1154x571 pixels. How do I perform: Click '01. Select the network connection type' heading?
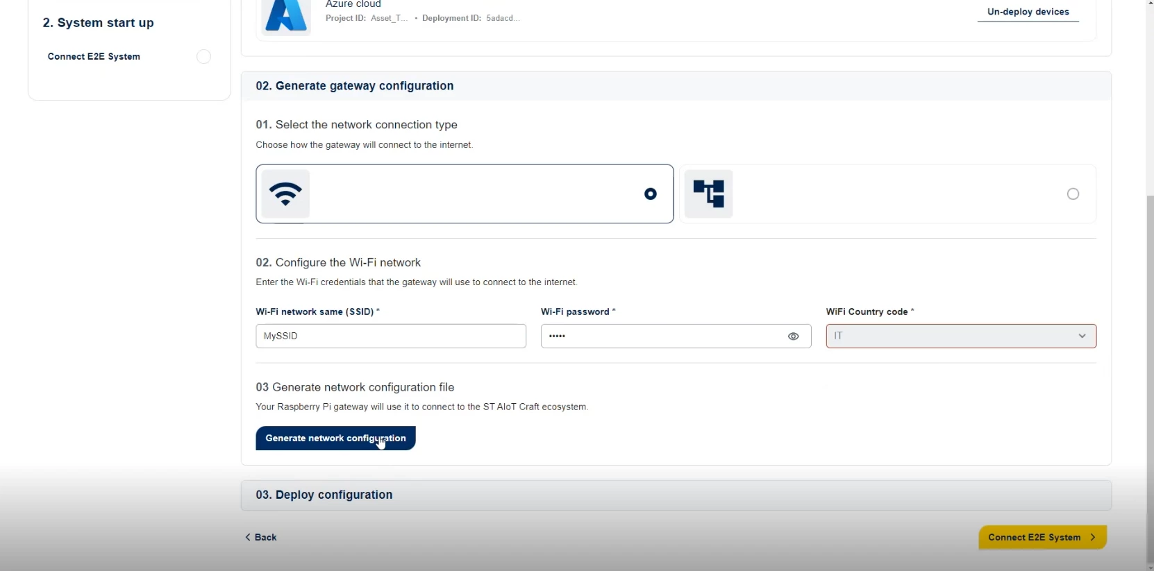(x=356, y=125)
